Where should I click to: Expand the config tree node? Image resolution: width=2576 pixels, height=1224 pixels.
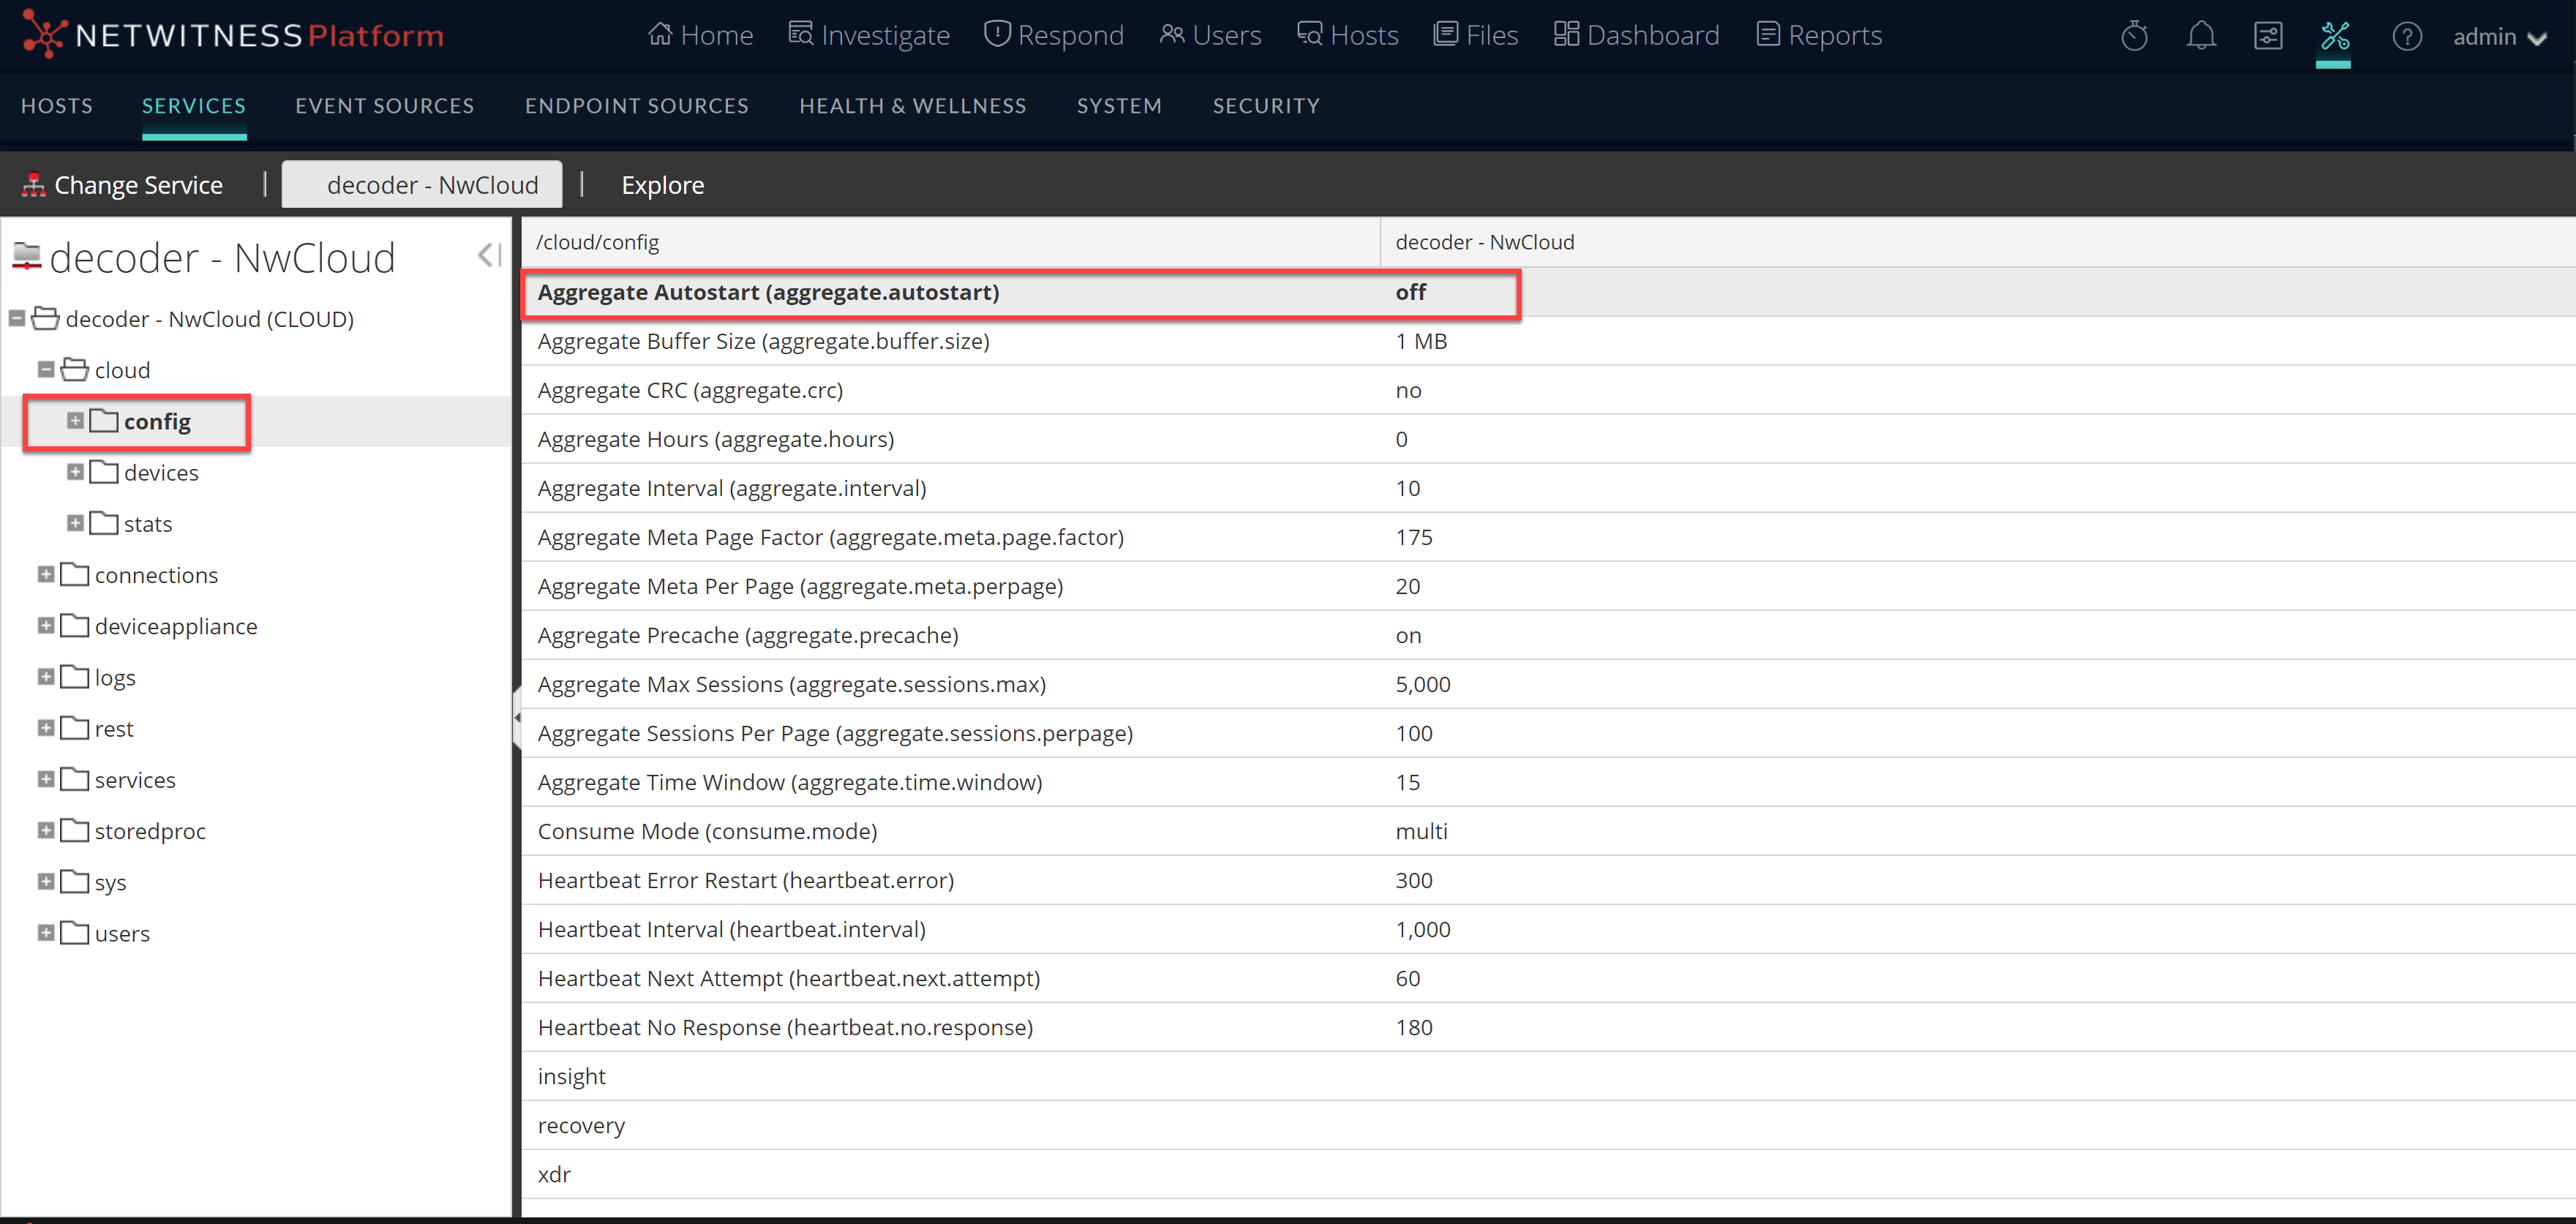75,421
